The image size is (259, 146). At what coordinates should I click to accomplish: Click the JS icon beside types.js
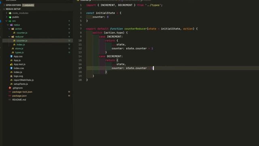click(x=13, y=52)
